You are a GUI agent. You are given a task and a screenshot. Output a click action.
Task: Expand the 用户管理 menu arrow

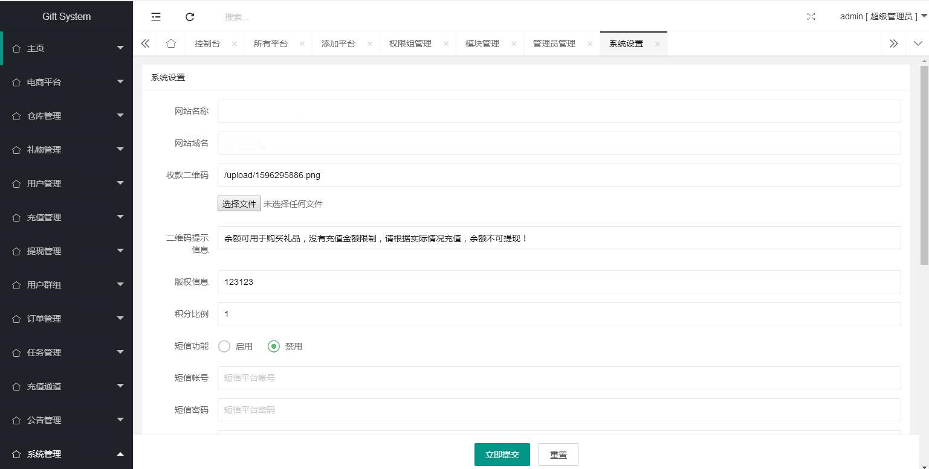point(120,183)
